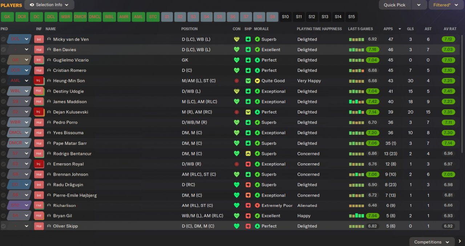Click the eye icon in Selection Info
The width and height of the screenshot is (465, 246).
[32, 5]
